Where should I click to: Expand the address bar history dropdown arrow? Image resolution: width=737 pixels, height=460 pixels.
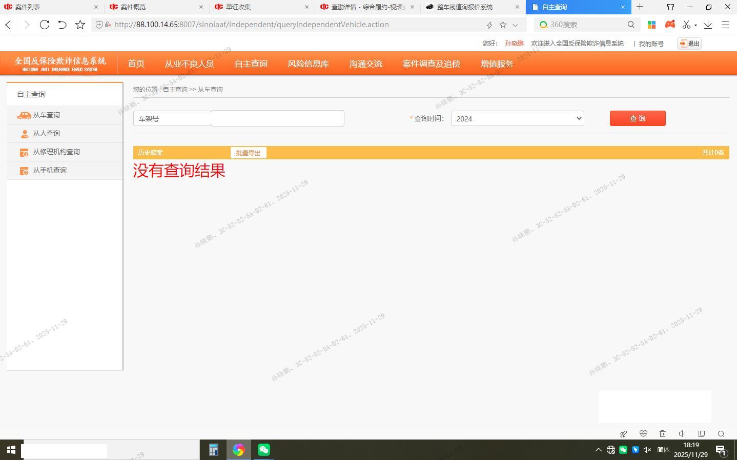(x=515, y=25)
